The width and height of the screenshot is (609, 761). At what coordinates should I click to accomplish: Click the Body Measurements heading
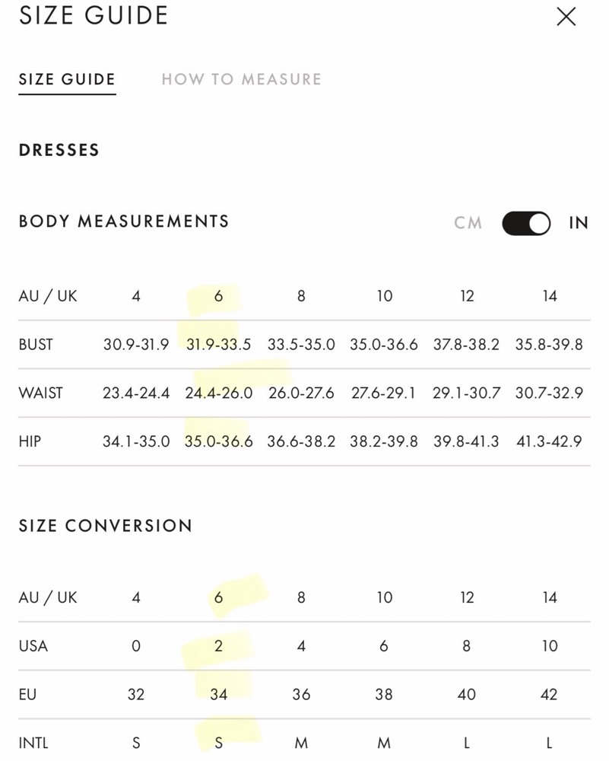(124, 221)
